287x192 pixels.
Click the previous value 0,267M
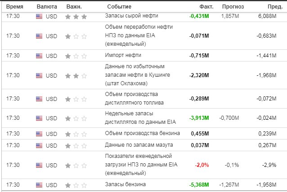(x=267, y=145)
